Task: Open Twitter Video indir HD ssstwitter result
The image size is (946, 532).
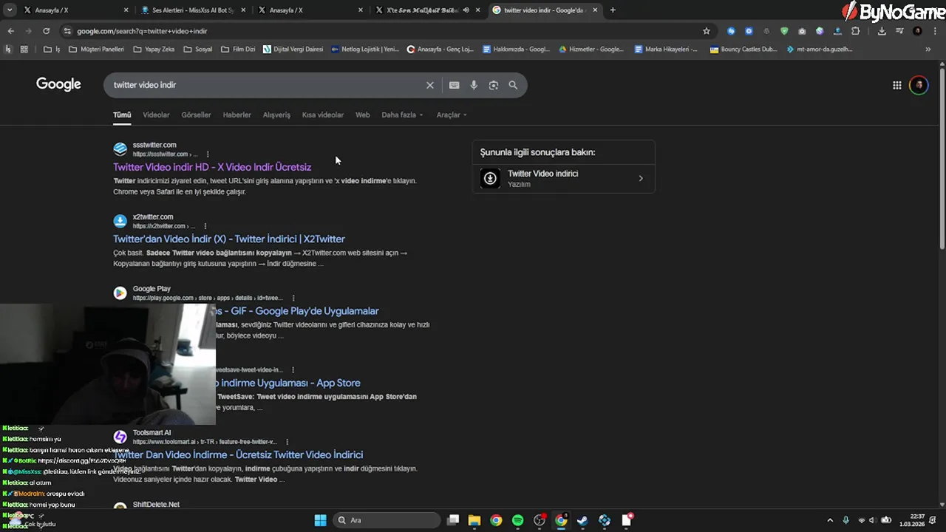Action: 212,167
